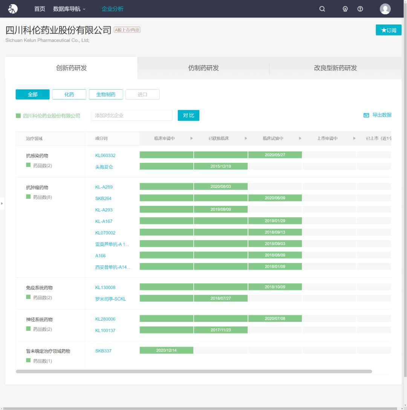Screen dimensions: 407x410
Task: Focus the 添加对比企业 input field
Action: [x=132, y=115]
